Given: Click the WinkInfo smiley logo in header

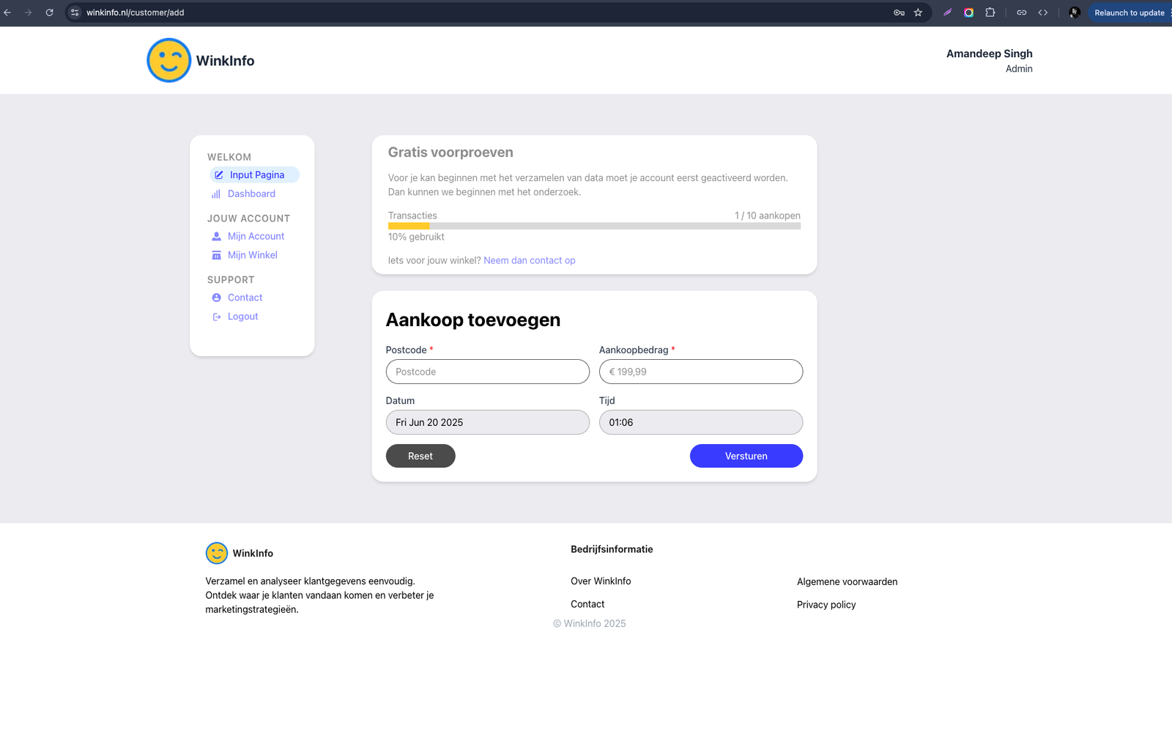Looking at the screenshot, I should pos(168,60).
